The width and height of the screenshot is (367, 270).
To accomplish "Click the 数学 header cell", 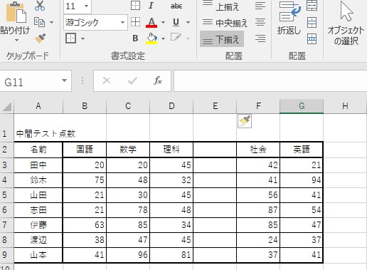I will click(128, 150).
